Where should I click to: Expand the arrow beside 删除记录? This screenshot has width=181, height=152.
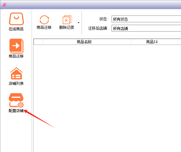click(x=78, y=23)
